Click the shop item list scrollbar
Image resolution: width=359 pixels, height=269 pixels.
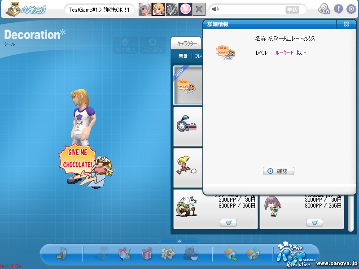point(350,213)
